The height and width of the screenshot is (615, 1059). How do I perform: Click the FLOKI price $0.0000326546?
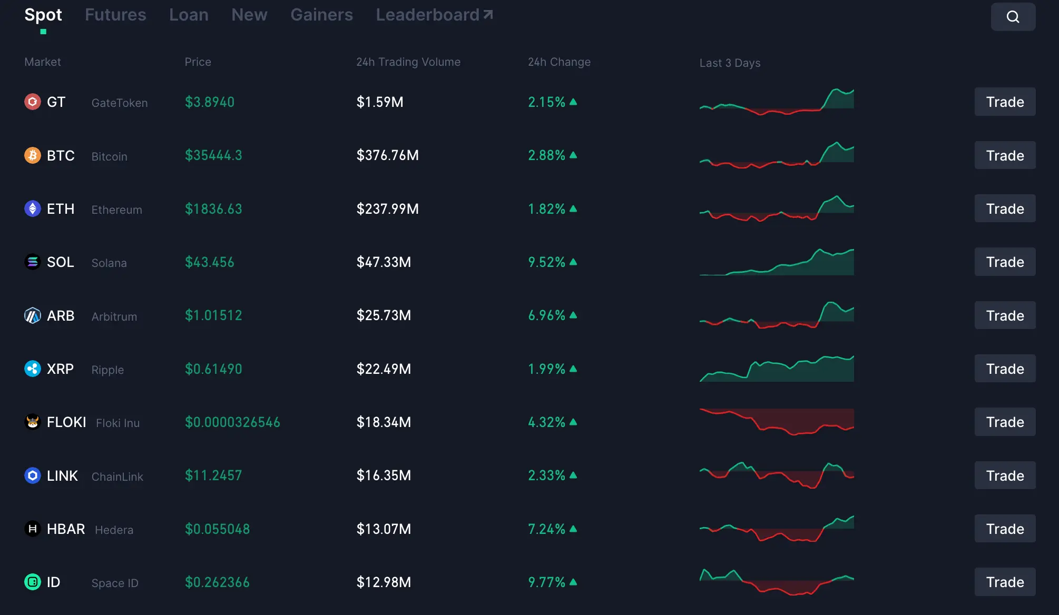pyautogui.click(x=232, y=422)
